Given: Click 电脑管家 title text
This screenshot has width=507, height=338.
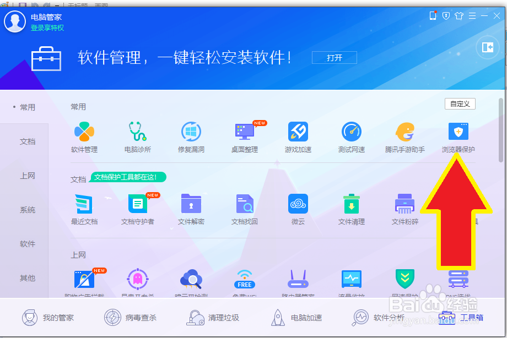Looking at the screenshot, I should point(46,17).
